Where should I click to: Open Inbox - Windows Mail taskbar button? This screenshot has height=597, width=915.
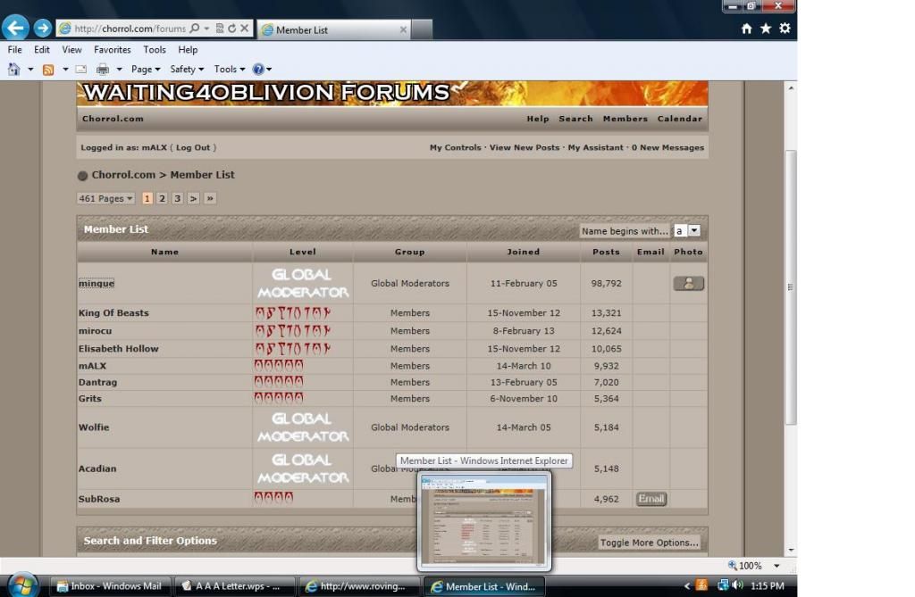tap(110, 586)
